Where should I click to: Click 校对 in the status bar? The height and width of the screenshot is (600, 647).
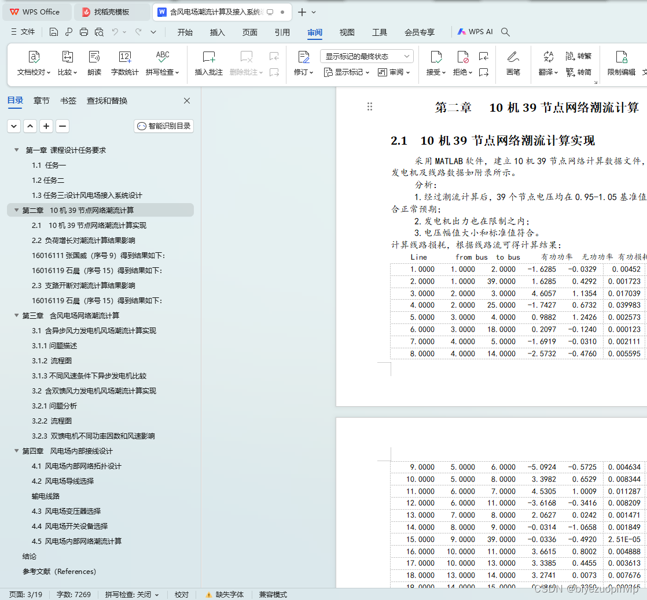[182, 594]
